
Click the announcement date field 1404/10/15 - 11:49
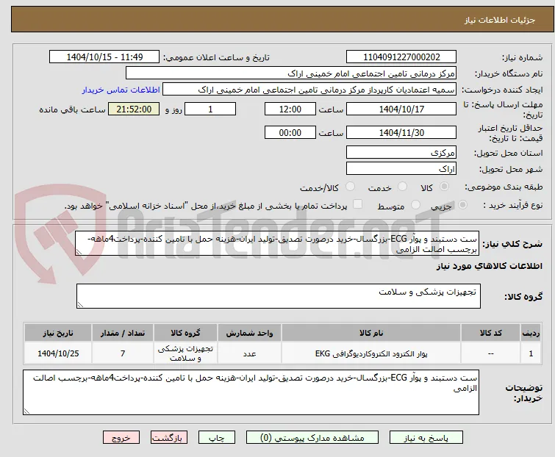(104, 57)
